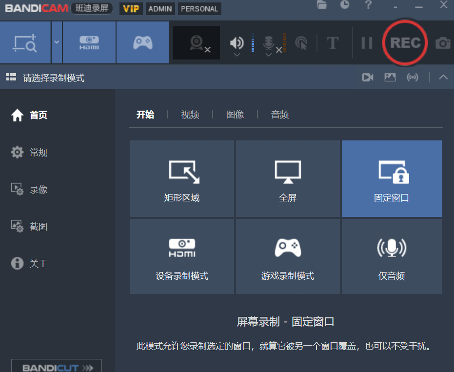Image resolution: width=454 pixels, height=372 pixels.
Task: Open 常规 general settings in sidebar
Action: point(29,152)
